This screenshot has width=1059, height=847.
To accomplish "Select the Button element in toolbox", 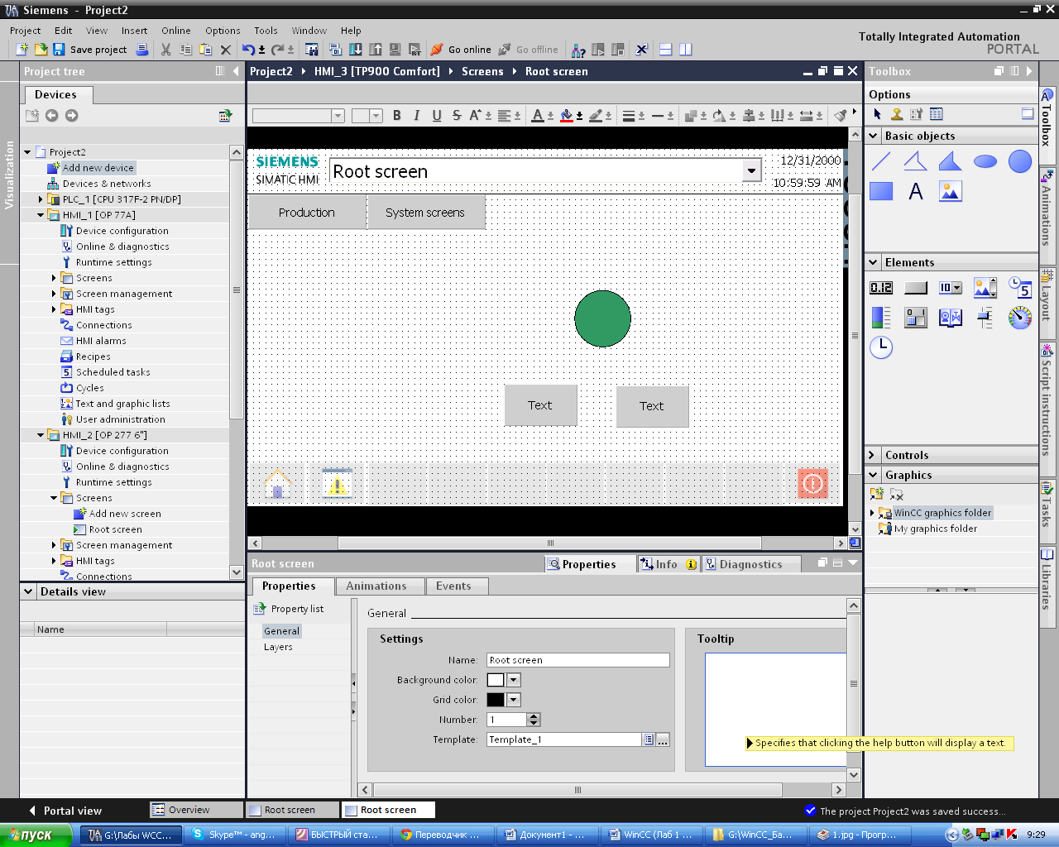I will pyautogui.click(x=916, y=288).
